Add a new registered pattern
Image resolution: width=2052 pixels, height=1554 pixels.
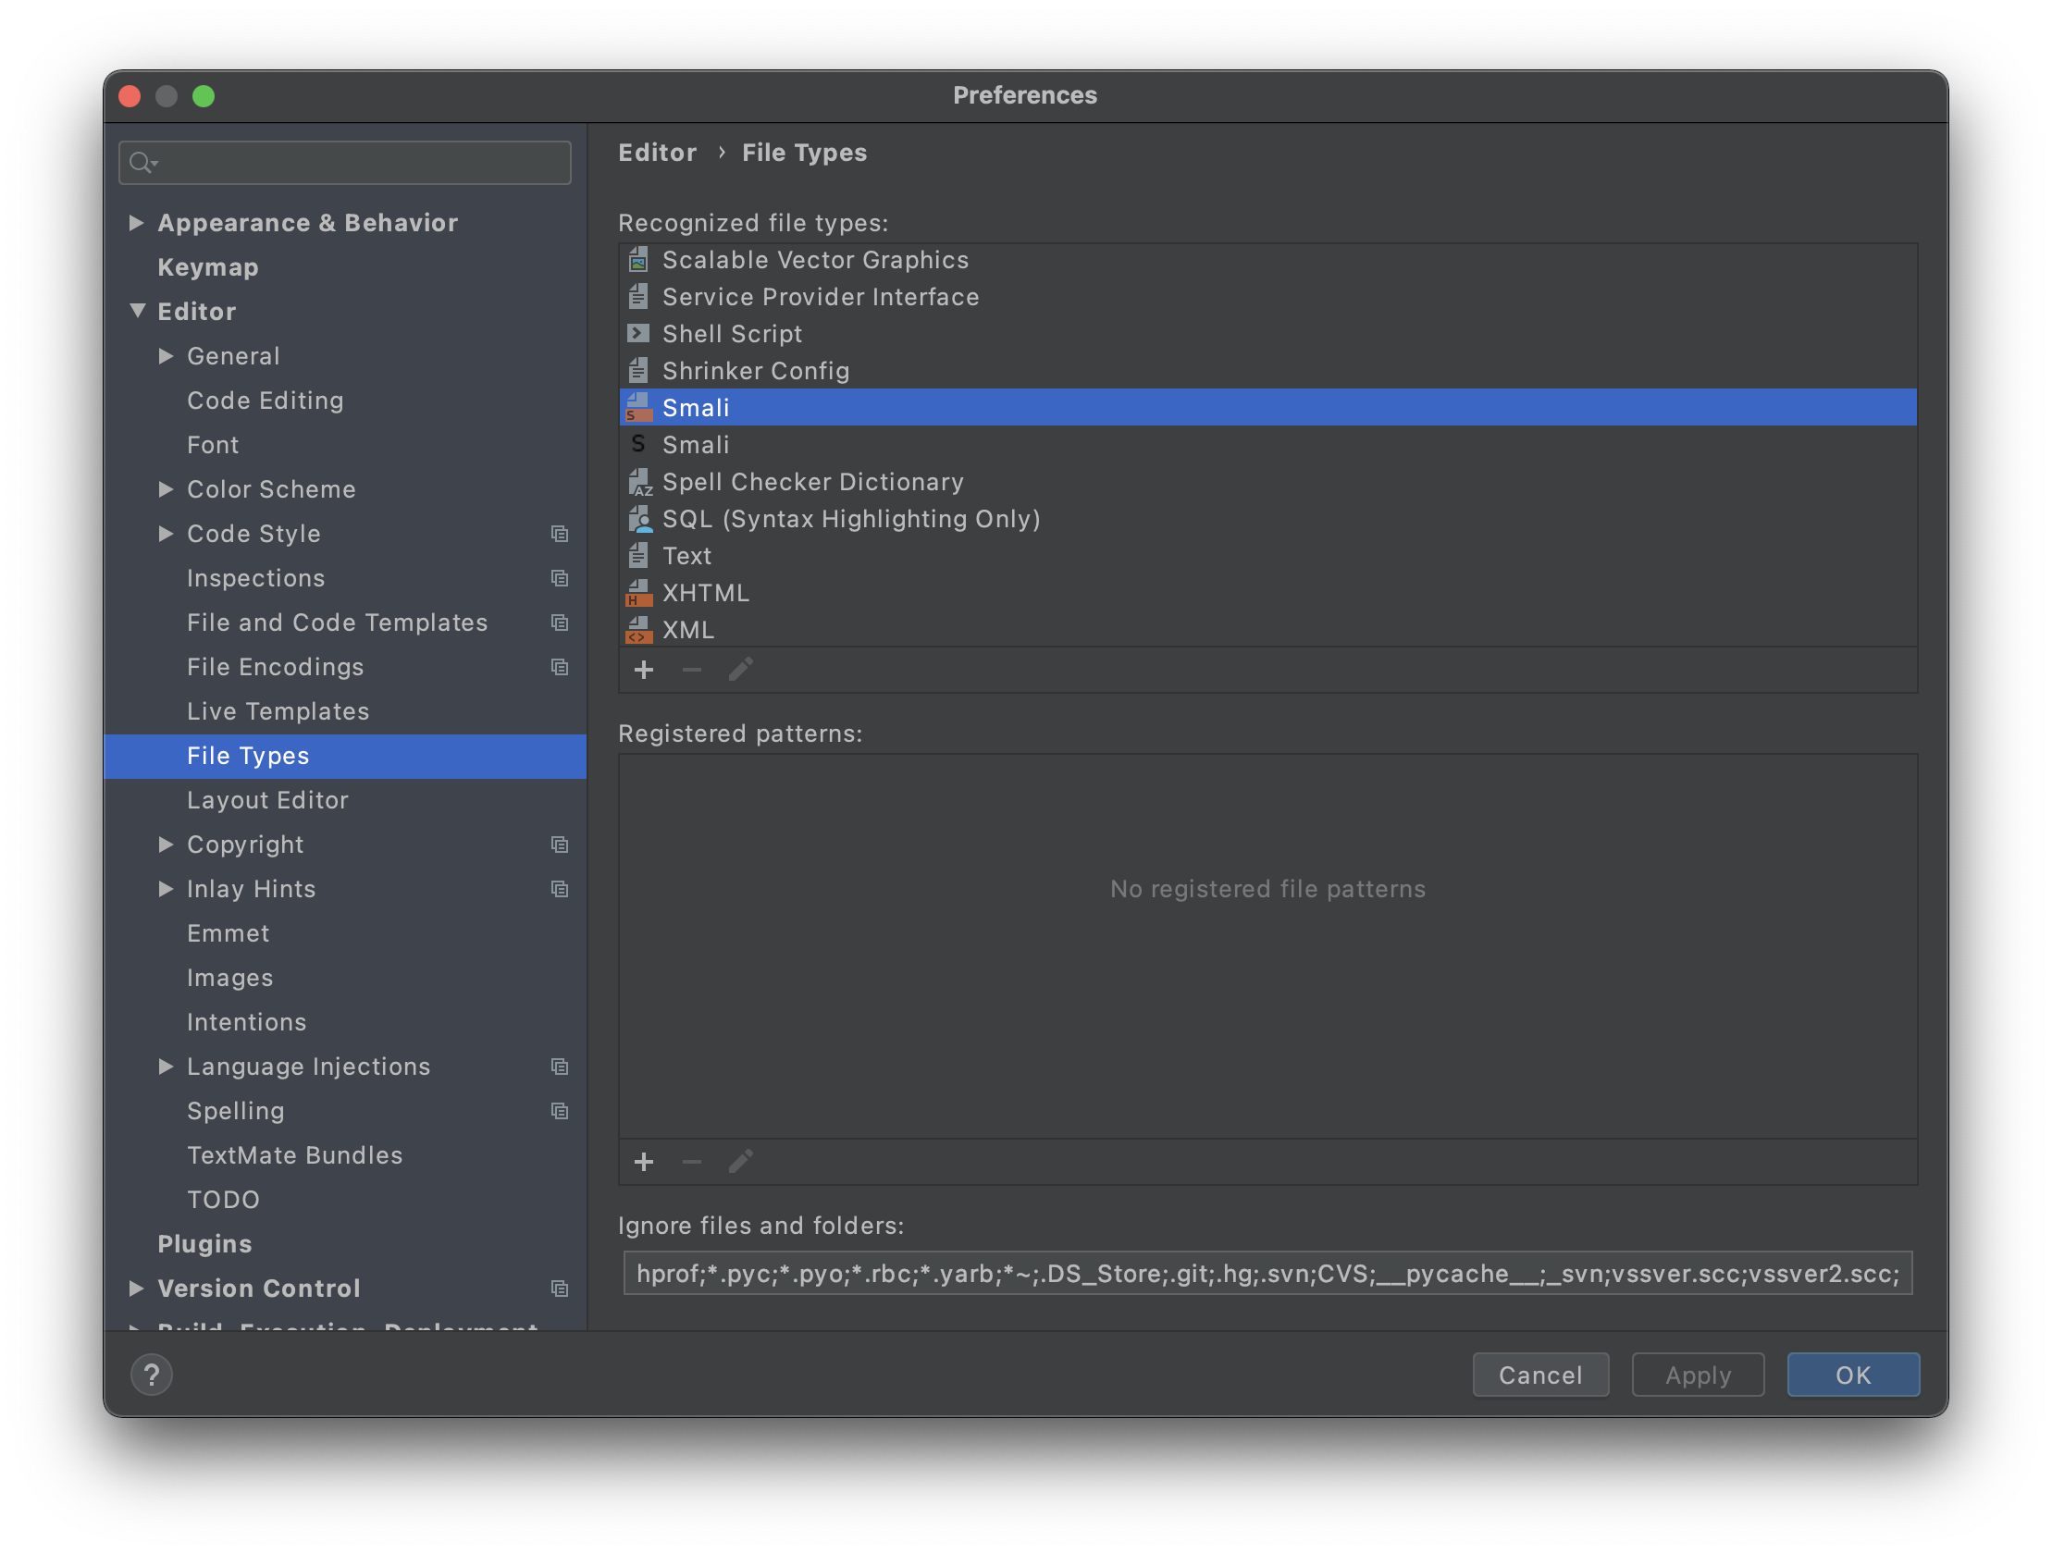point(644,1163)
